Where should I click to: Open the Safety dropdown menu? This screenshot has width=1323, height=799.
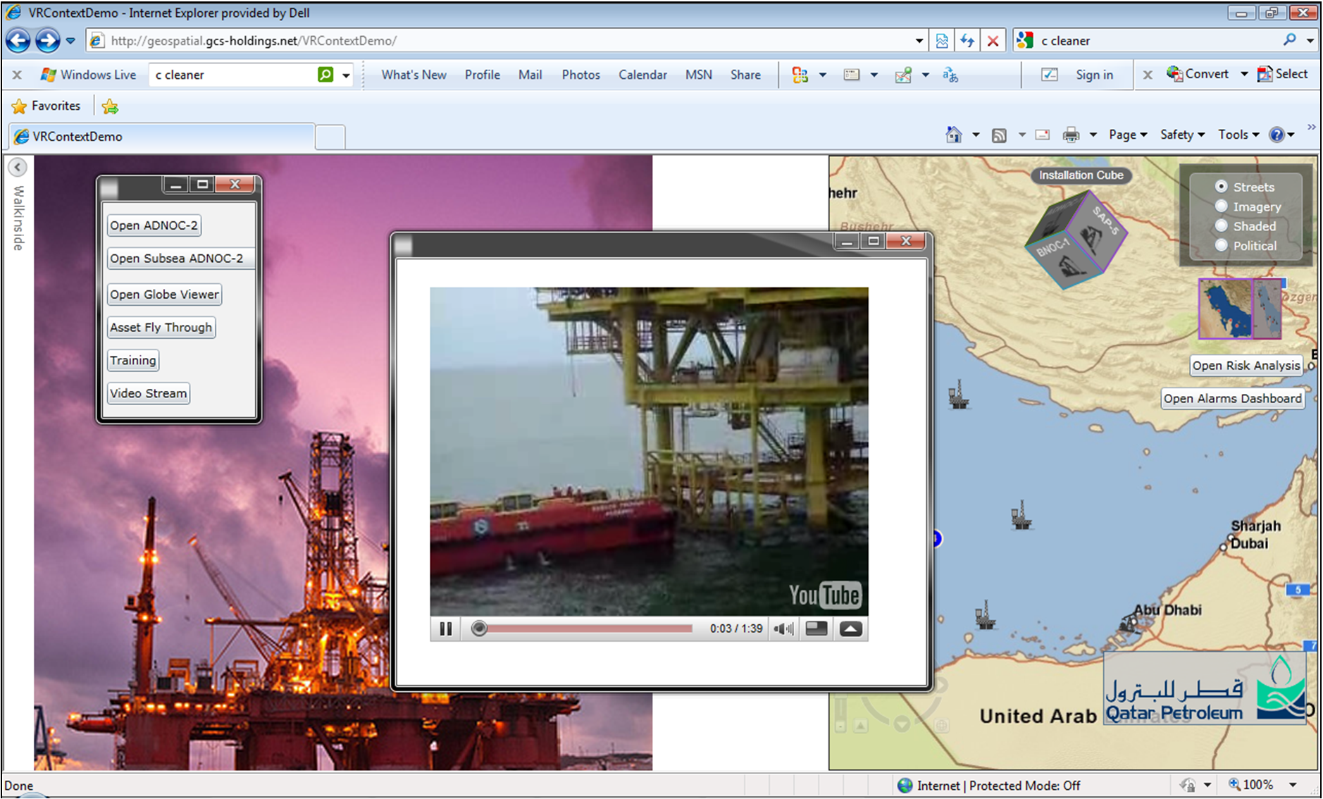click(x=1181, y=135)
